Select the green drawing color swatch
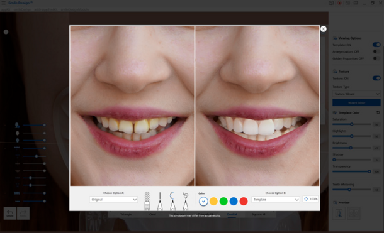The image size is (384, 233). click(223, 201)
